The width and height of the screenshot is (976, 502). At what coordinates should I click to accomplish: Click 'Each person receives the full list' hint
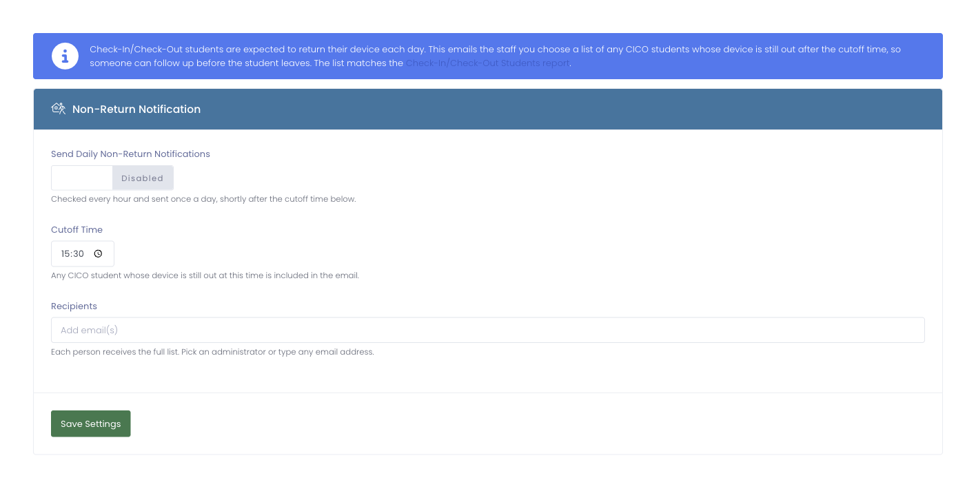[x=212, y=352]
